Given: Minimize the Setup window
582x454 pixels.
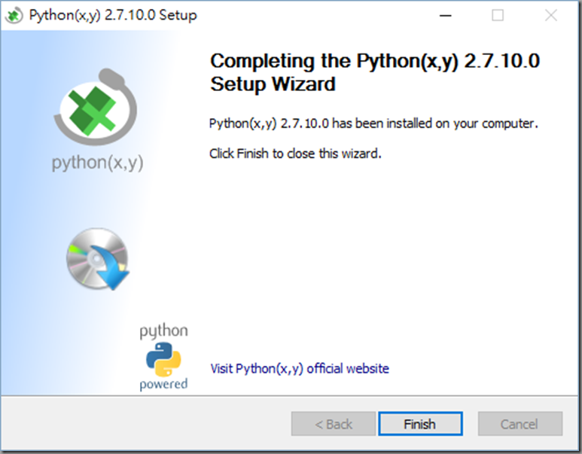Looking at the screenshot, I should pyautogui.click(x=446, y=16).
